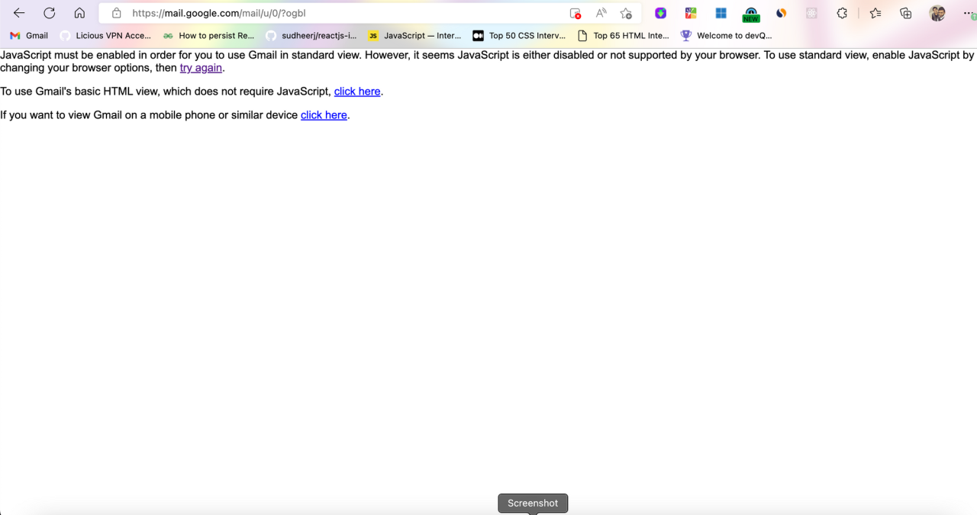The image size is (977, 515).
Task: Open the Favorites list icon
Action: pyautogui.click(x=875, y=13)
